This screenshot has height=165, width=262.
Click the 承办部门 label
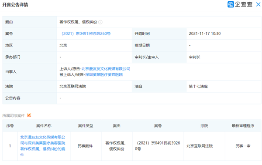(x=13, y=57)
